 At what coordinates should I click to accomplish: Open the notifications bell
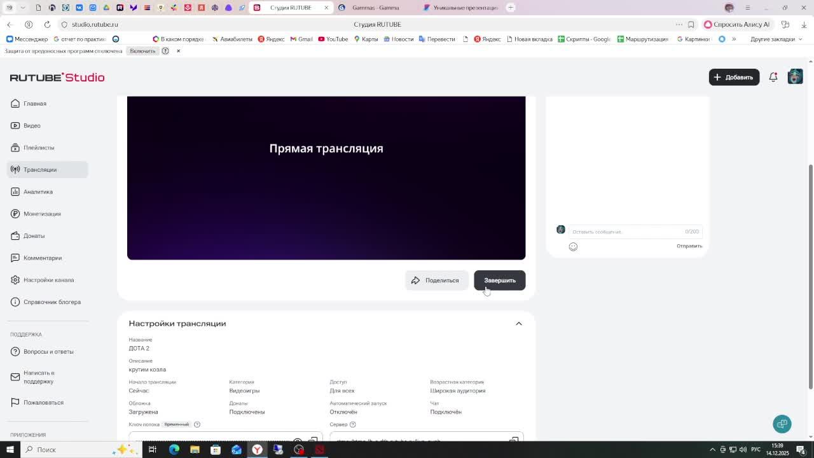[x=773, y=77]
